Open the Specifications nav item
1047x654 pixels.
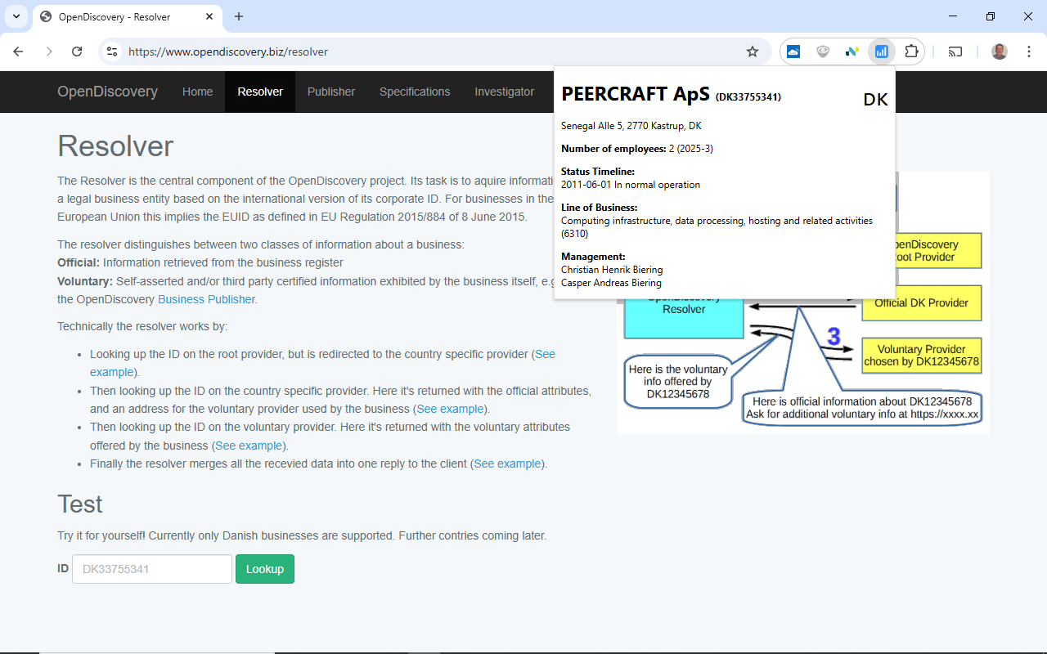[x=415, y=92]
